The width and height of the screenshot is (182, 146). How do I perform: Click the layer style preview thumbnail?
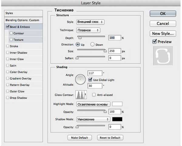(x=163, y=56)
